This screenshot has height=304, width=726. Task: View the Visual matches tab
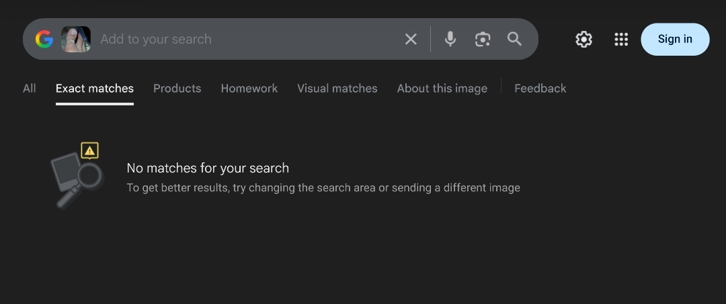click(337, 89)
